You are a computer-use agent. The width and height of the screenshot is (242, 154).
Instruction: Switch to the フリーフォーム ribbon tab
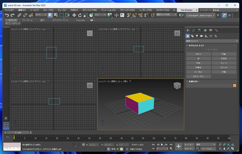coord(27,20)
